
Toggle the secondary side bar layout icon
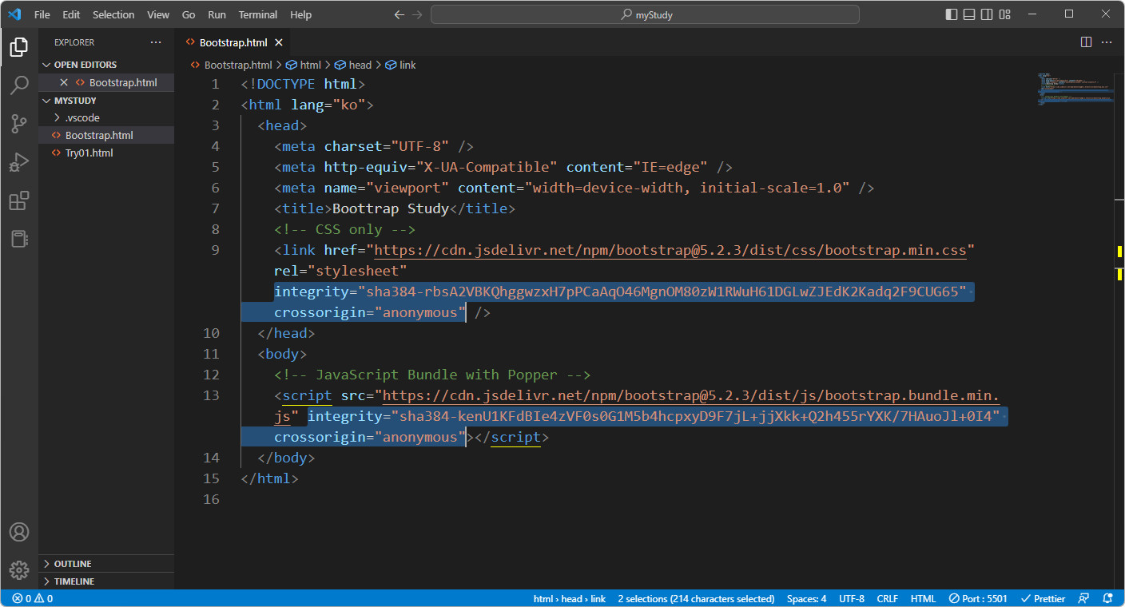point(988,14)
